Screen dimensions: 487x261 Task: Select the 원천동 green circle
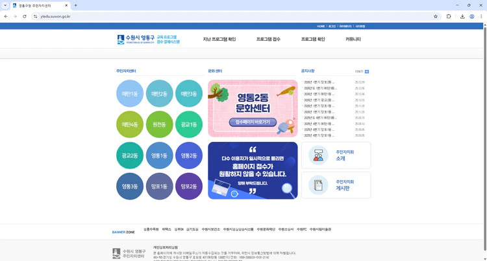[x=159, y=124]
